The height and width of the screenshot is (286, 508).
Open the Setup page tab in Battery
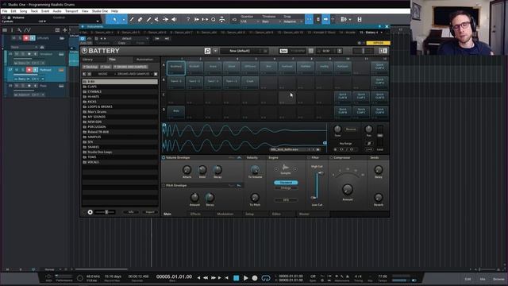pyautogui.click(x=249, y=214)
